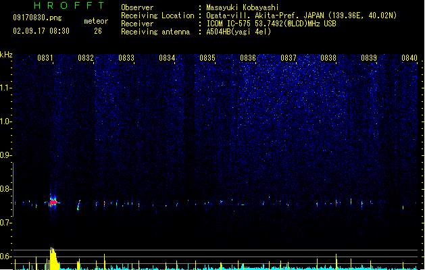Viewport: 425px width, 270px height.
Task: Click the HROFFT title text
Action: (69, 5)
